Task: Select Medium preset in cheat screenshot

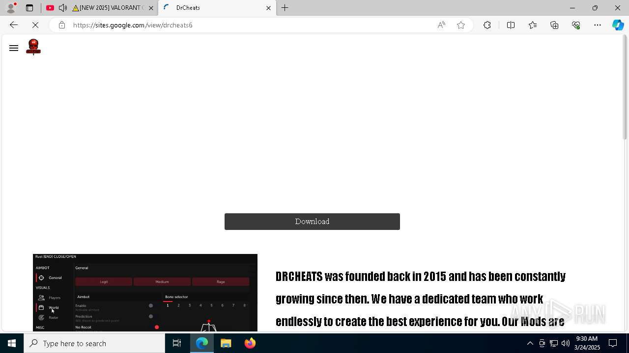Action: pos(162,282)
